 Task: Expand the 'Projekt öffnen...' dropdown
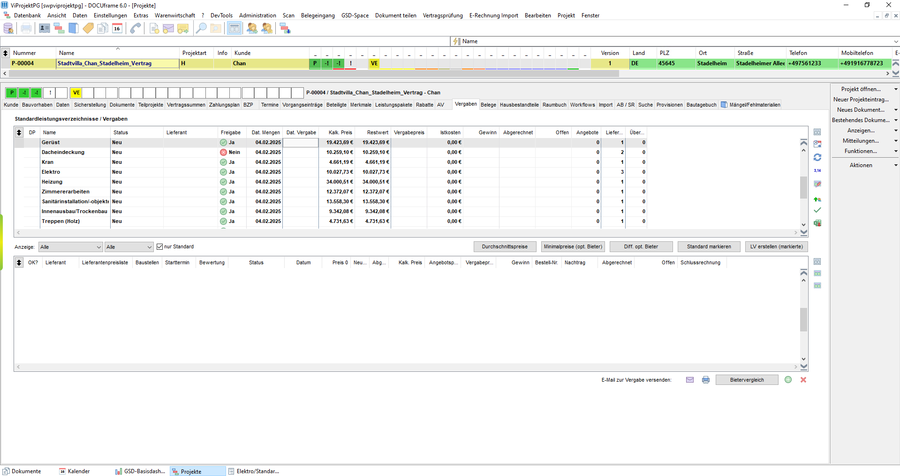tap(895, 89)
